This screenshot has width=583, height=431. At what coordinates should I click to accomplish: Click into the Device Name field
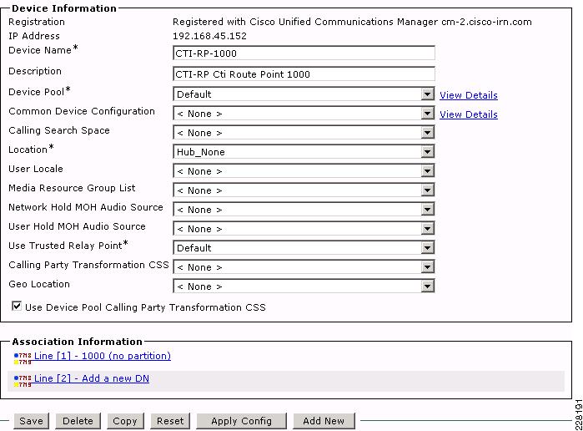click(x=304, y=53)
